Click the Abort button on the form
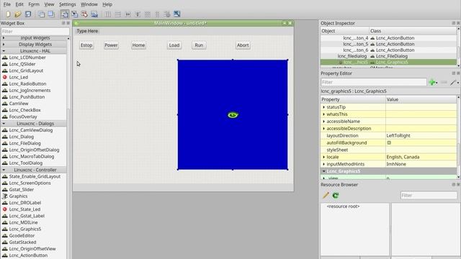The height and width of the screenshot is (259, 461). [x=243, y=45]
